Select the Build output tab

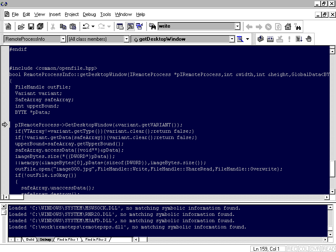pyautogui.click(x=30, y=239)
